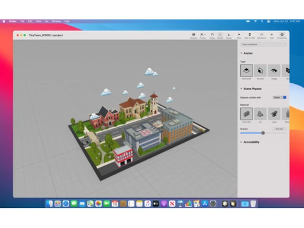
Task: Click the battery status icon
Action: pyautogui.click(x=248, y=21)
